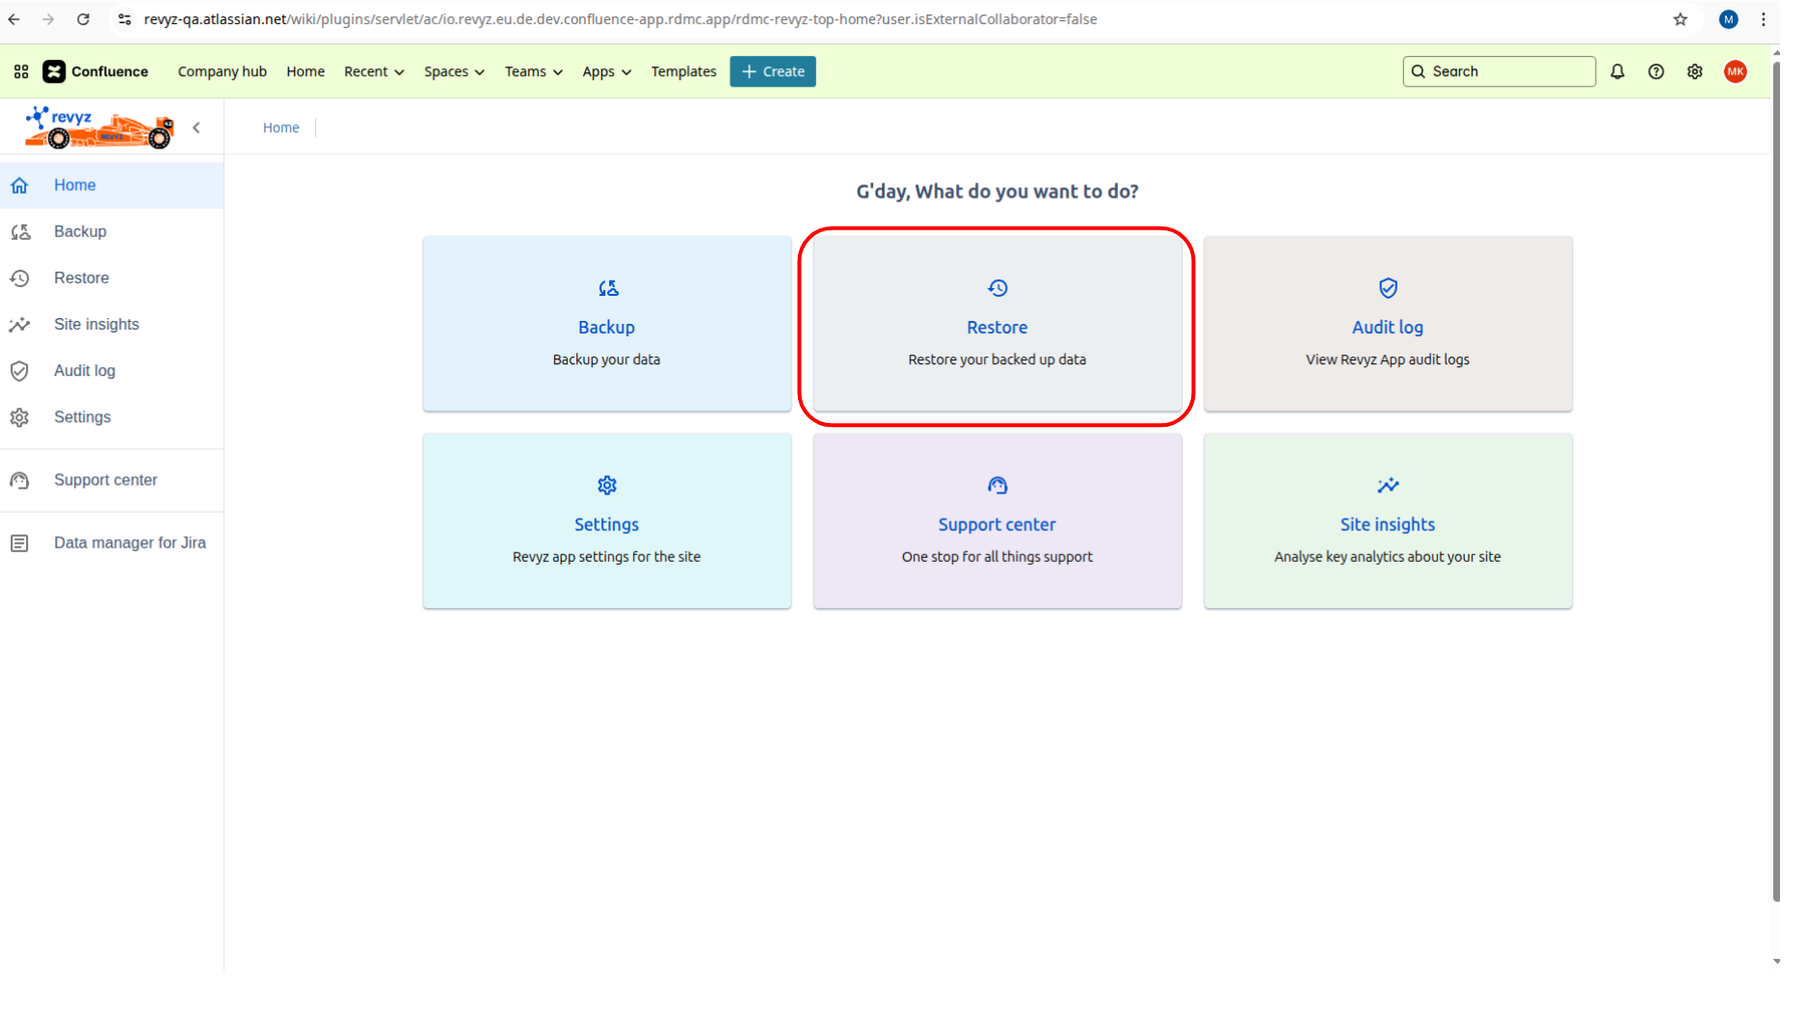
Task: Click the Confluence settings gear in header
Action: pyautogui.click(x=1694, y=71)
